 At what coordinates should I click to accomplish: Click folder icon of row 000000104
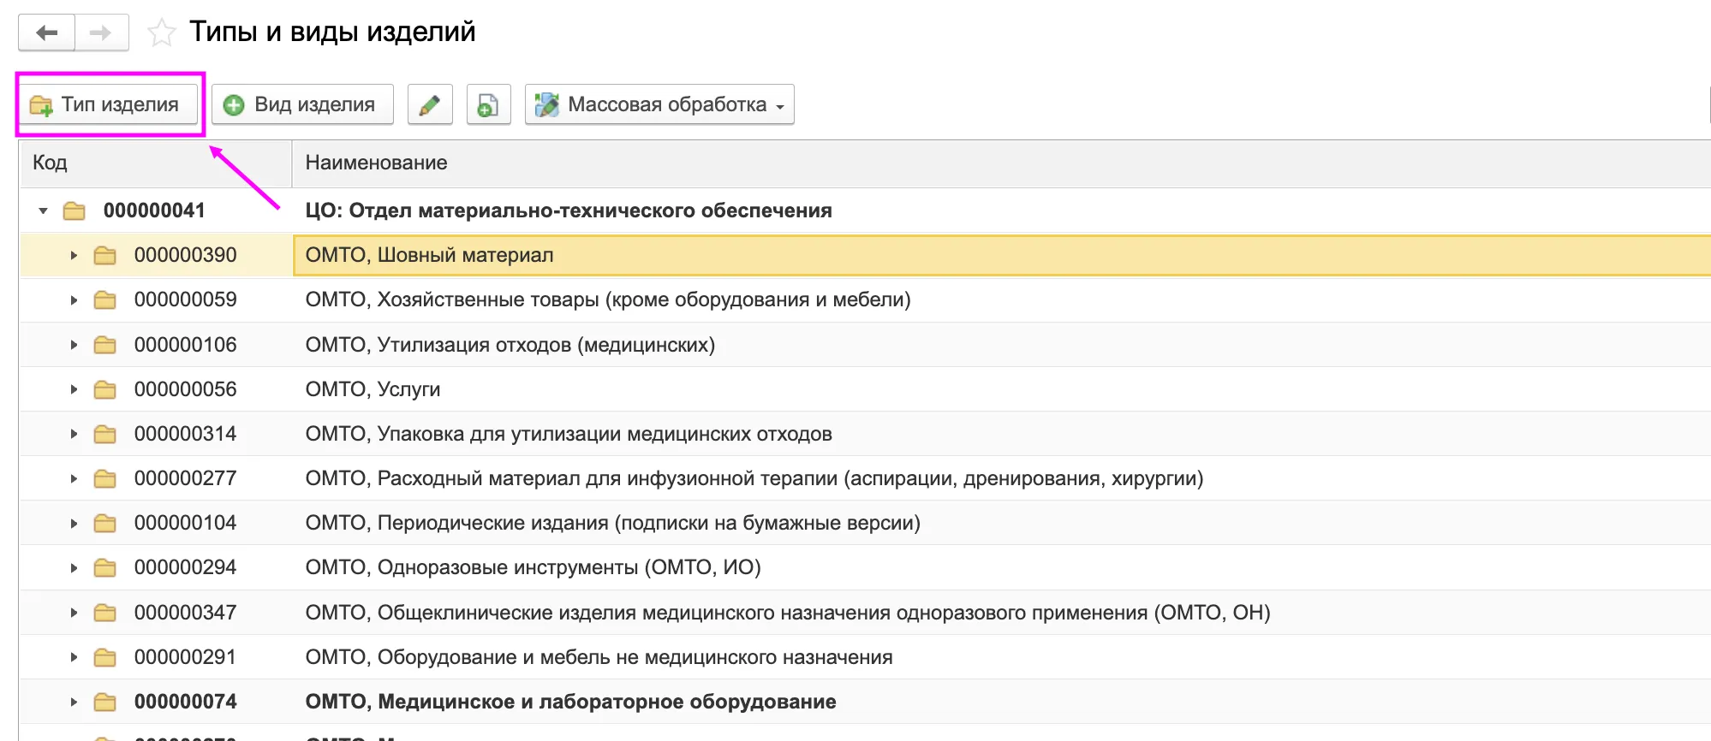point(105,523)
